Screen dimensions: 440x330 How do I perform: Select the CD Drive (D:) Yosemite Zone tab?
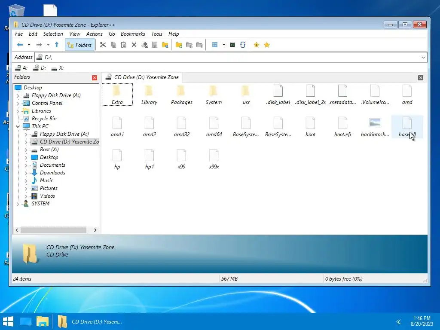142,77
